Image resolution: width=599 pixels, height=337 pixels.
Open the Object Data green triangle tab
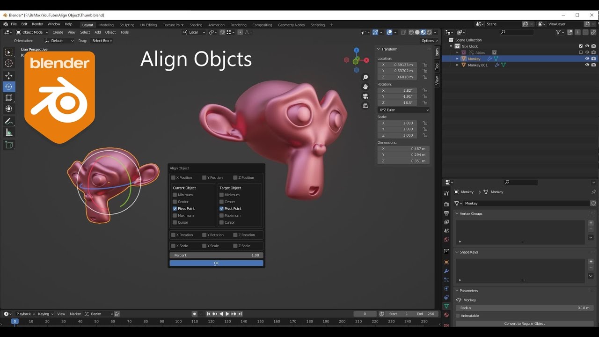point(446,306)
